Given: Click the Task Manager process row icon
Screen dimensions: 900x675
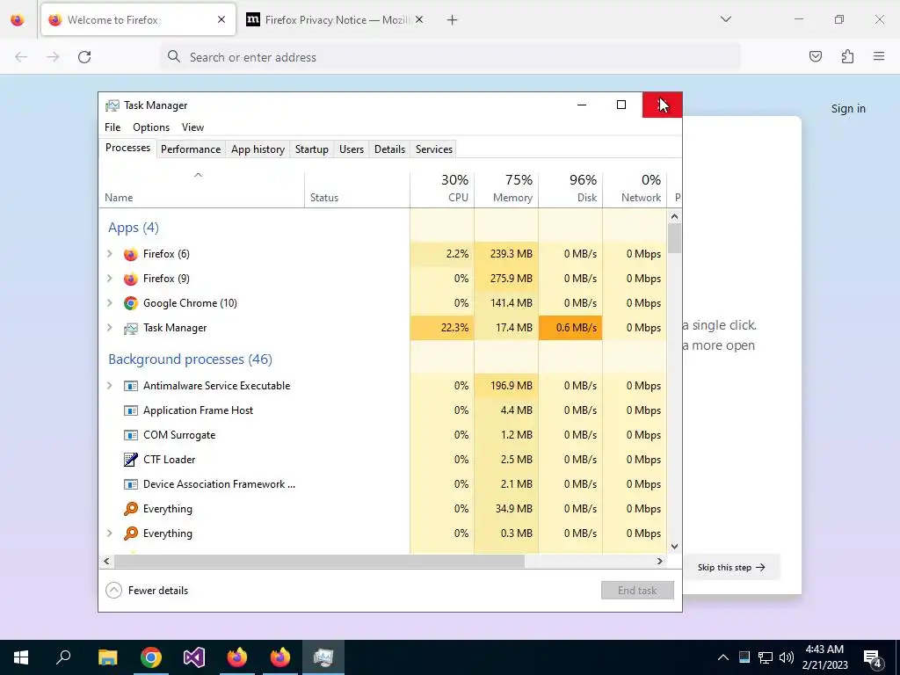Looking at the screenshot, I should (x=131, y=329).
